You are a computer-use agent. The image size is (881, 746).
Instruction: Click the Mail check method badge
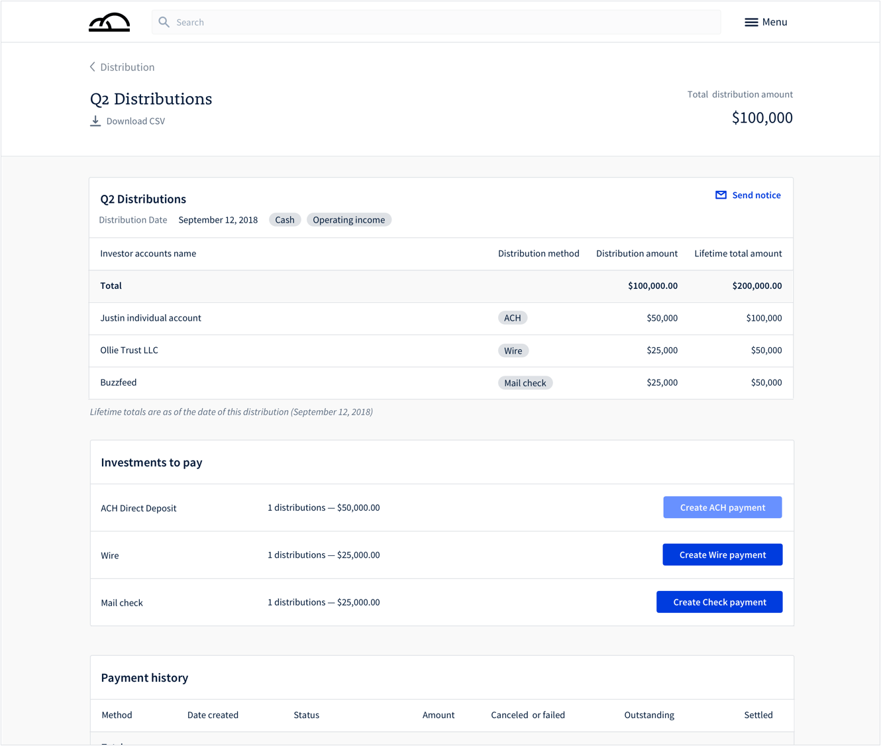(x=525, y=383)
